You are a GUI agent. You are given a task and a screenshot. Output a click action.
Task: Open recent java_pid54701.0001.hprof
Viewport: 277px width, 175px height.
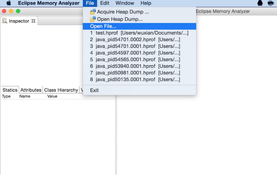coord(140,46)
